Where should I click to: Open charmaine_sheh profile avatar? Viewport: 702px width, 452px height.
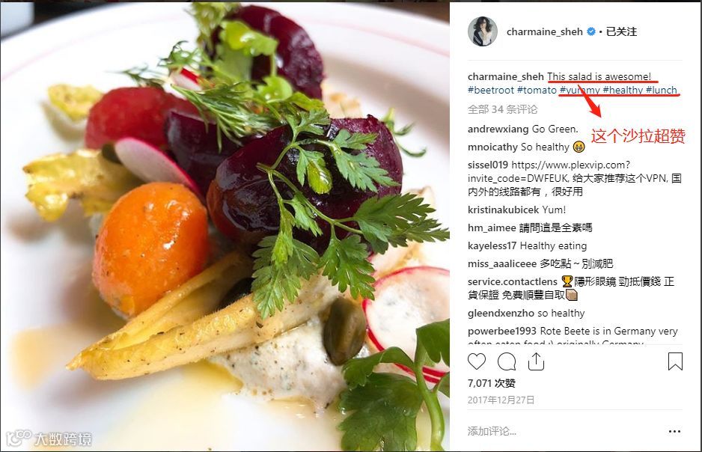click(x=483, y=31)
